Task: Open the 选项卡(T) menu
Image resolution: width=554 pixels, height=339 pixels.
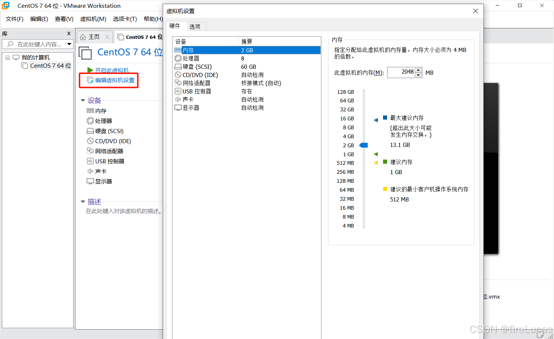Action: click(x=125, y=19)
